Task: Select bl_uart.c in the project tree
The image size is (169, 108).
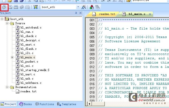Action: 28,74
